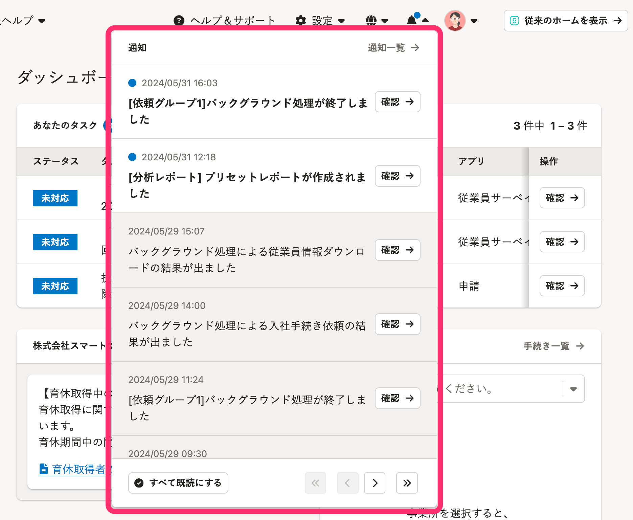Click the notification bell icon

pyautogui.click(x=412, y=21)
